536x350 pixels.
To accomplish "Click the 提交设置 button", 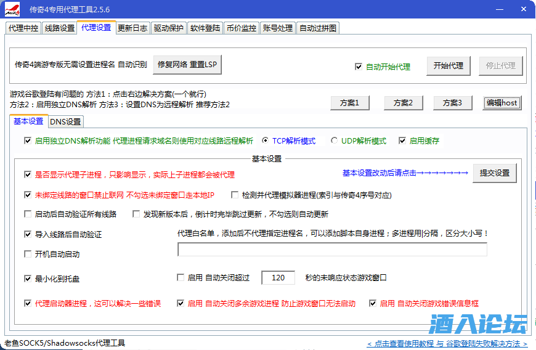I will tap(494, 173).
